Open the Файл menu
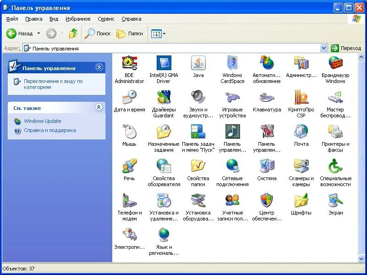The width and height of the screenshot is (367, 275). (12, 19)
